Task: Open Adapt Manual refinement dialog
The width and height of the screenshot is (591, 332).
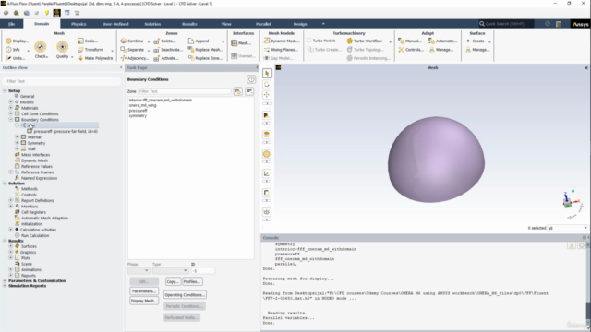Action: [410, 41]
